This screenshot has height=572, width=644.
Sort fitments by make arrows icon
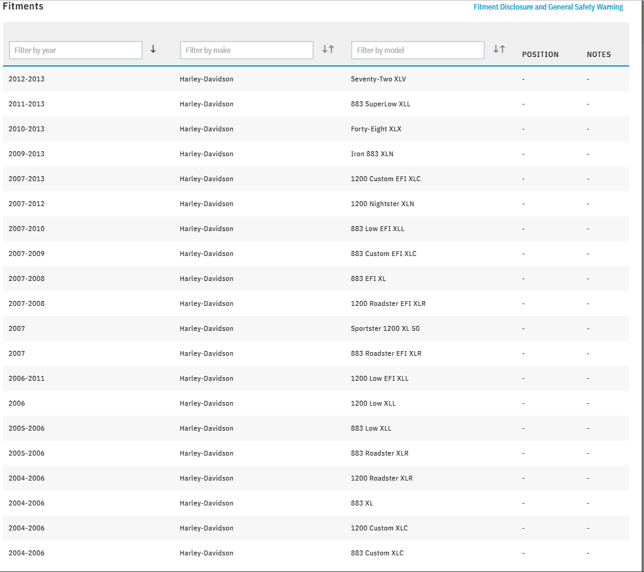(328, 49)
